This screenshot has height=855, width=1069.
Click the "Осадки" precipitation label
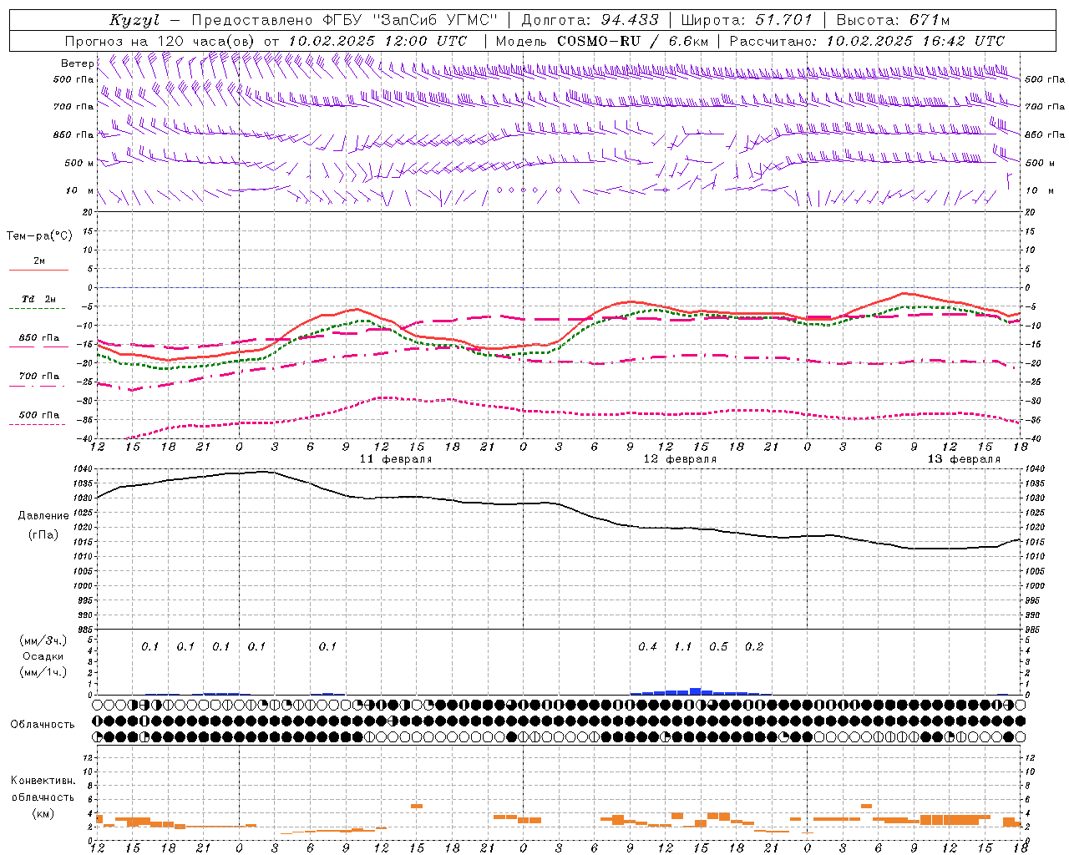(43, 656)
